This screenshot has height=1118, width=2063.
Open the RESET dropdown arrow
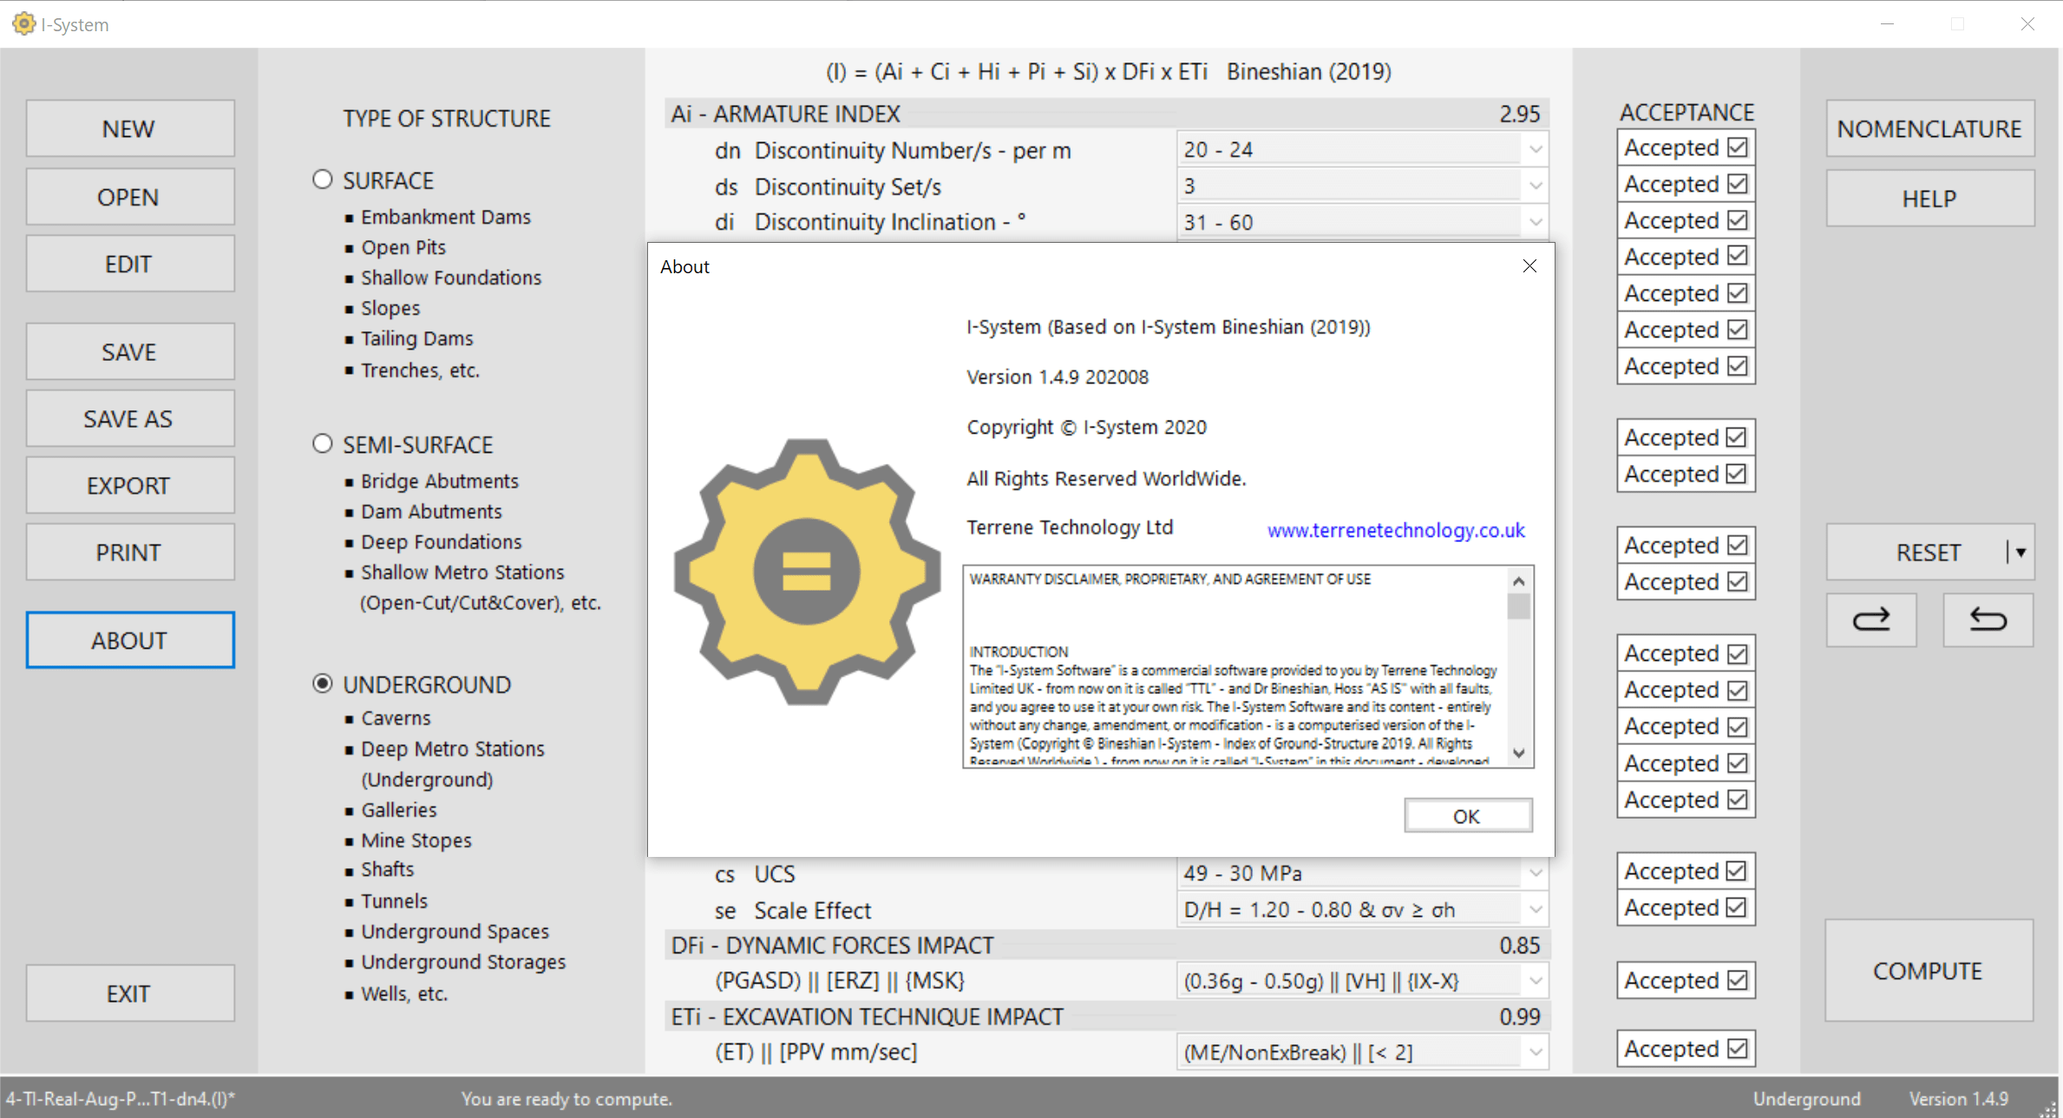click(x=2021, y=552)
